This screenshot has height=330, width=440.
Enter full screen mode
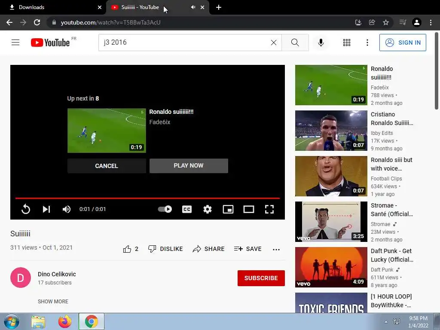click(x=269, y=209)
